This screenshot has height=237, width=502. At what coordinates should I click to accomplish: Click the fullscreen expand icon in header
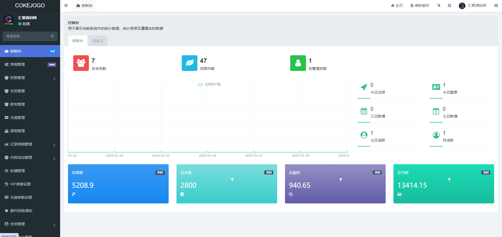point(449,5)
